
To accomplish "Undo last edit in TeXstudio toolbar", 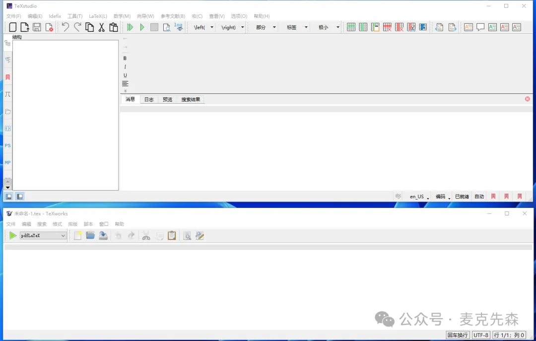I will click(66, 27).
